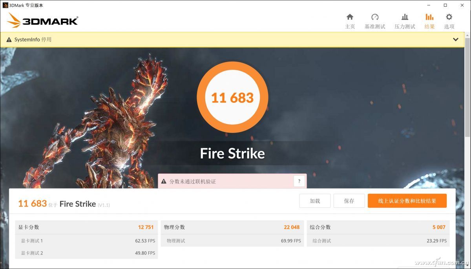Open the question mark help popup
This screenshot has width=471, height=269.
(x=299, y=181)
